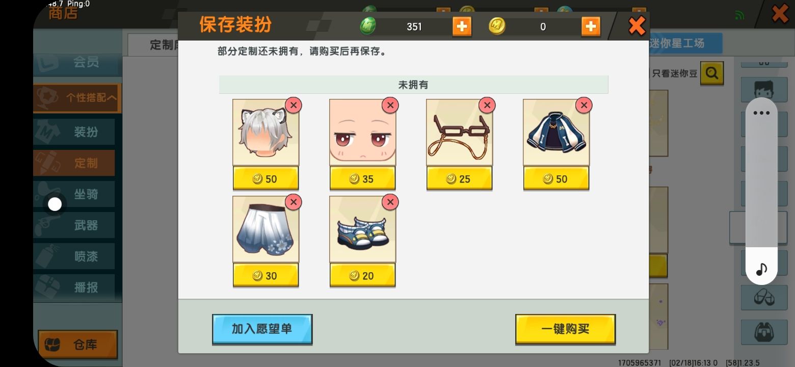Remove the white floral skirt item

click(x=293, y=202)
